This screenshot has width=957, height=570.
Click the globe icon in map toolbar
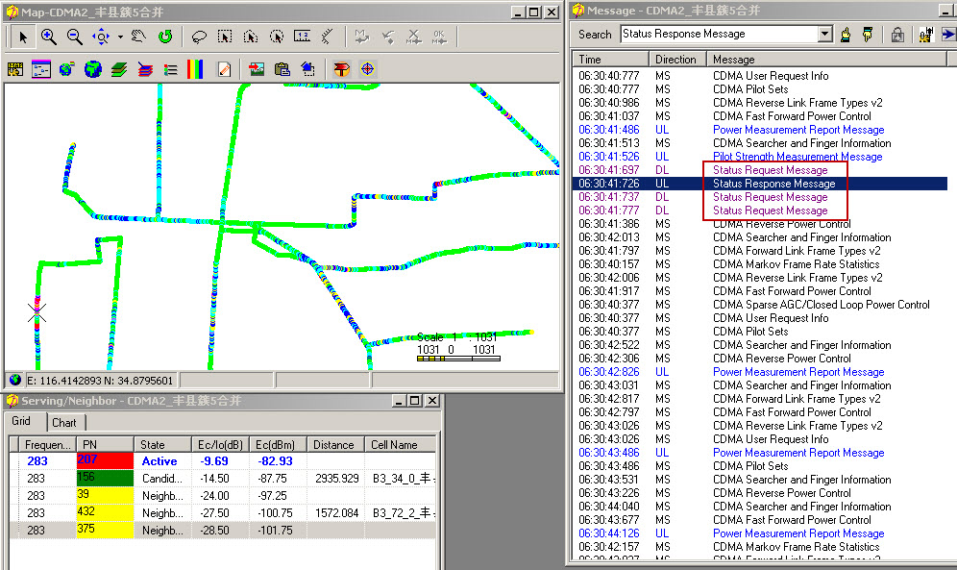coord(93,69)
